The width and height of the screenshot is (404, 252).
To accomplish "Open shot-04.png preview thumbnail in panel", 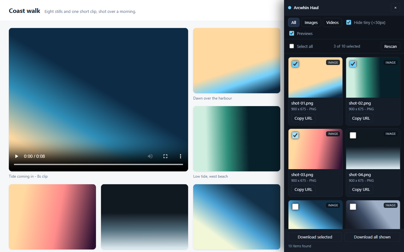I will click(x=373, y=149).
